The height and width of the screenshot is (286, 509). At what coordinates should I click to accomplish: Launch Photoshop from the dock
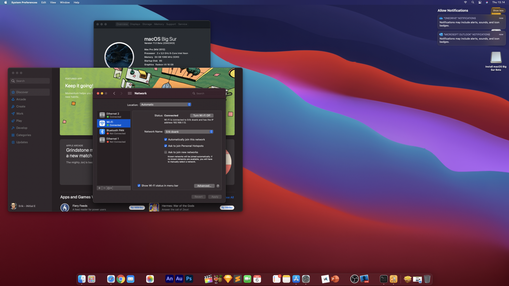189,279
